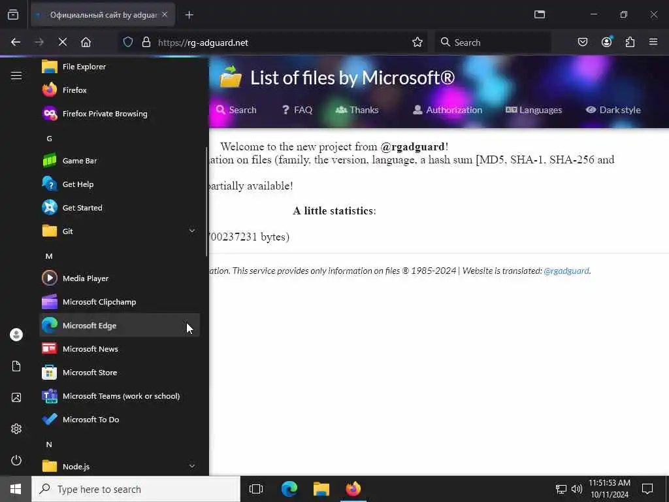Open Microsoft News app
Image resolution: width=669 pixels, height=502 pixels.
click(x=120, y=349)
